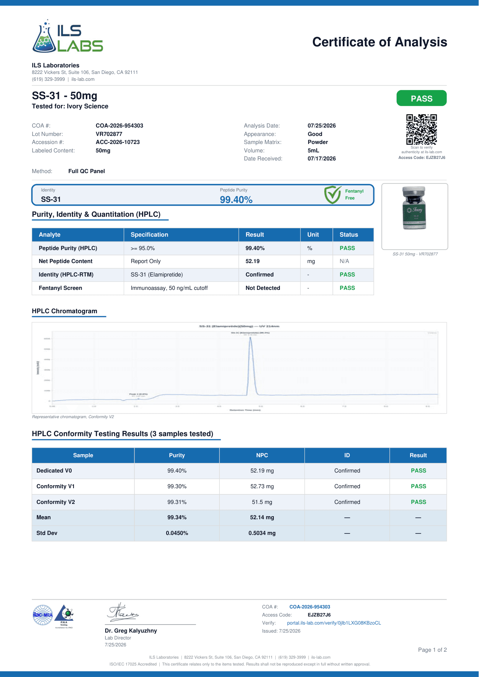Click the PJLA Testing accreditation logo

tap(64, 616)
